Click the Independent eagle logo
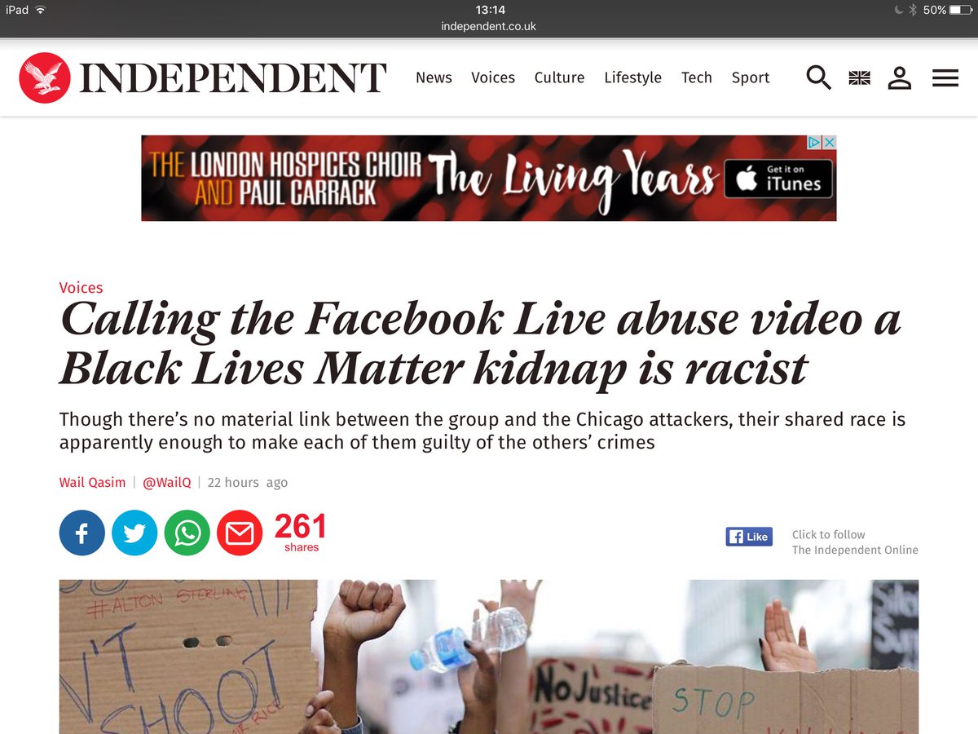This screenshot has height=734, width=978. click(x=45, y=77)
